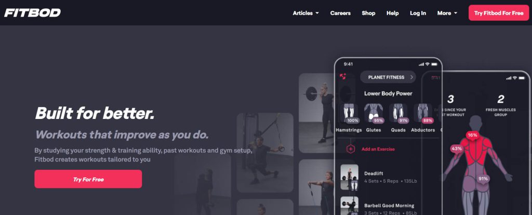Open the Careers page
Viewport: 532px width, 215px height.
(340, 13)
